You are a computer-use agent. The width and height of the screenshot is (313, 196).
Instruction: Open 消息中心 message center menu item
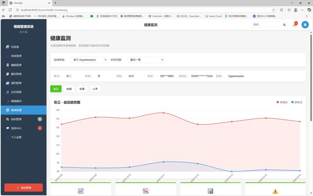(x=16, y=128)
